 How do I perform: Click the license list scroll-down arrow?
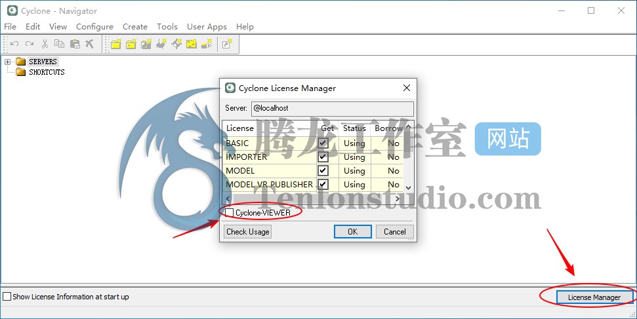tap(409, 187)
